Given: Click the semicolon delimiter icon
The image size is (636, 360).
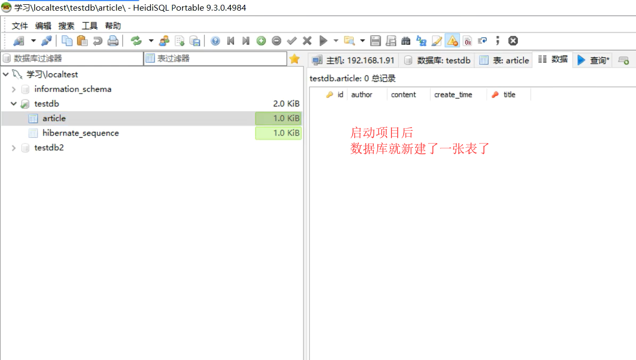Looking at the screenshot, I should [x=498, y=41].
